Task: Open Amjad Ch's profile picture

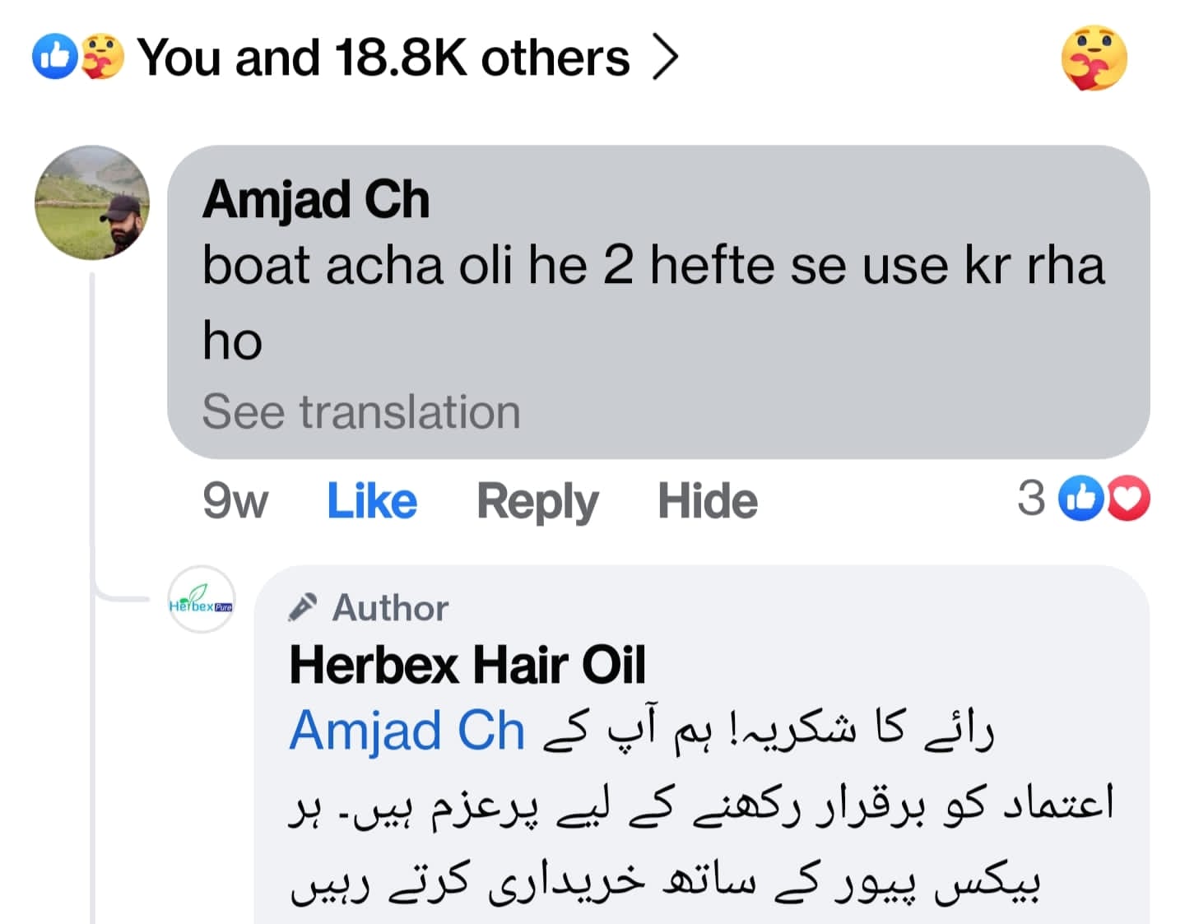Action: [92, 203]
